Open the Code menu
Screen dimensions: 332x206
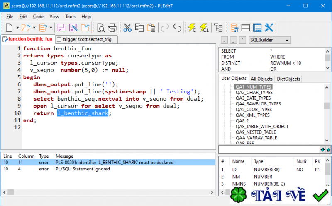pyautogui.click(x=38, y=17)
